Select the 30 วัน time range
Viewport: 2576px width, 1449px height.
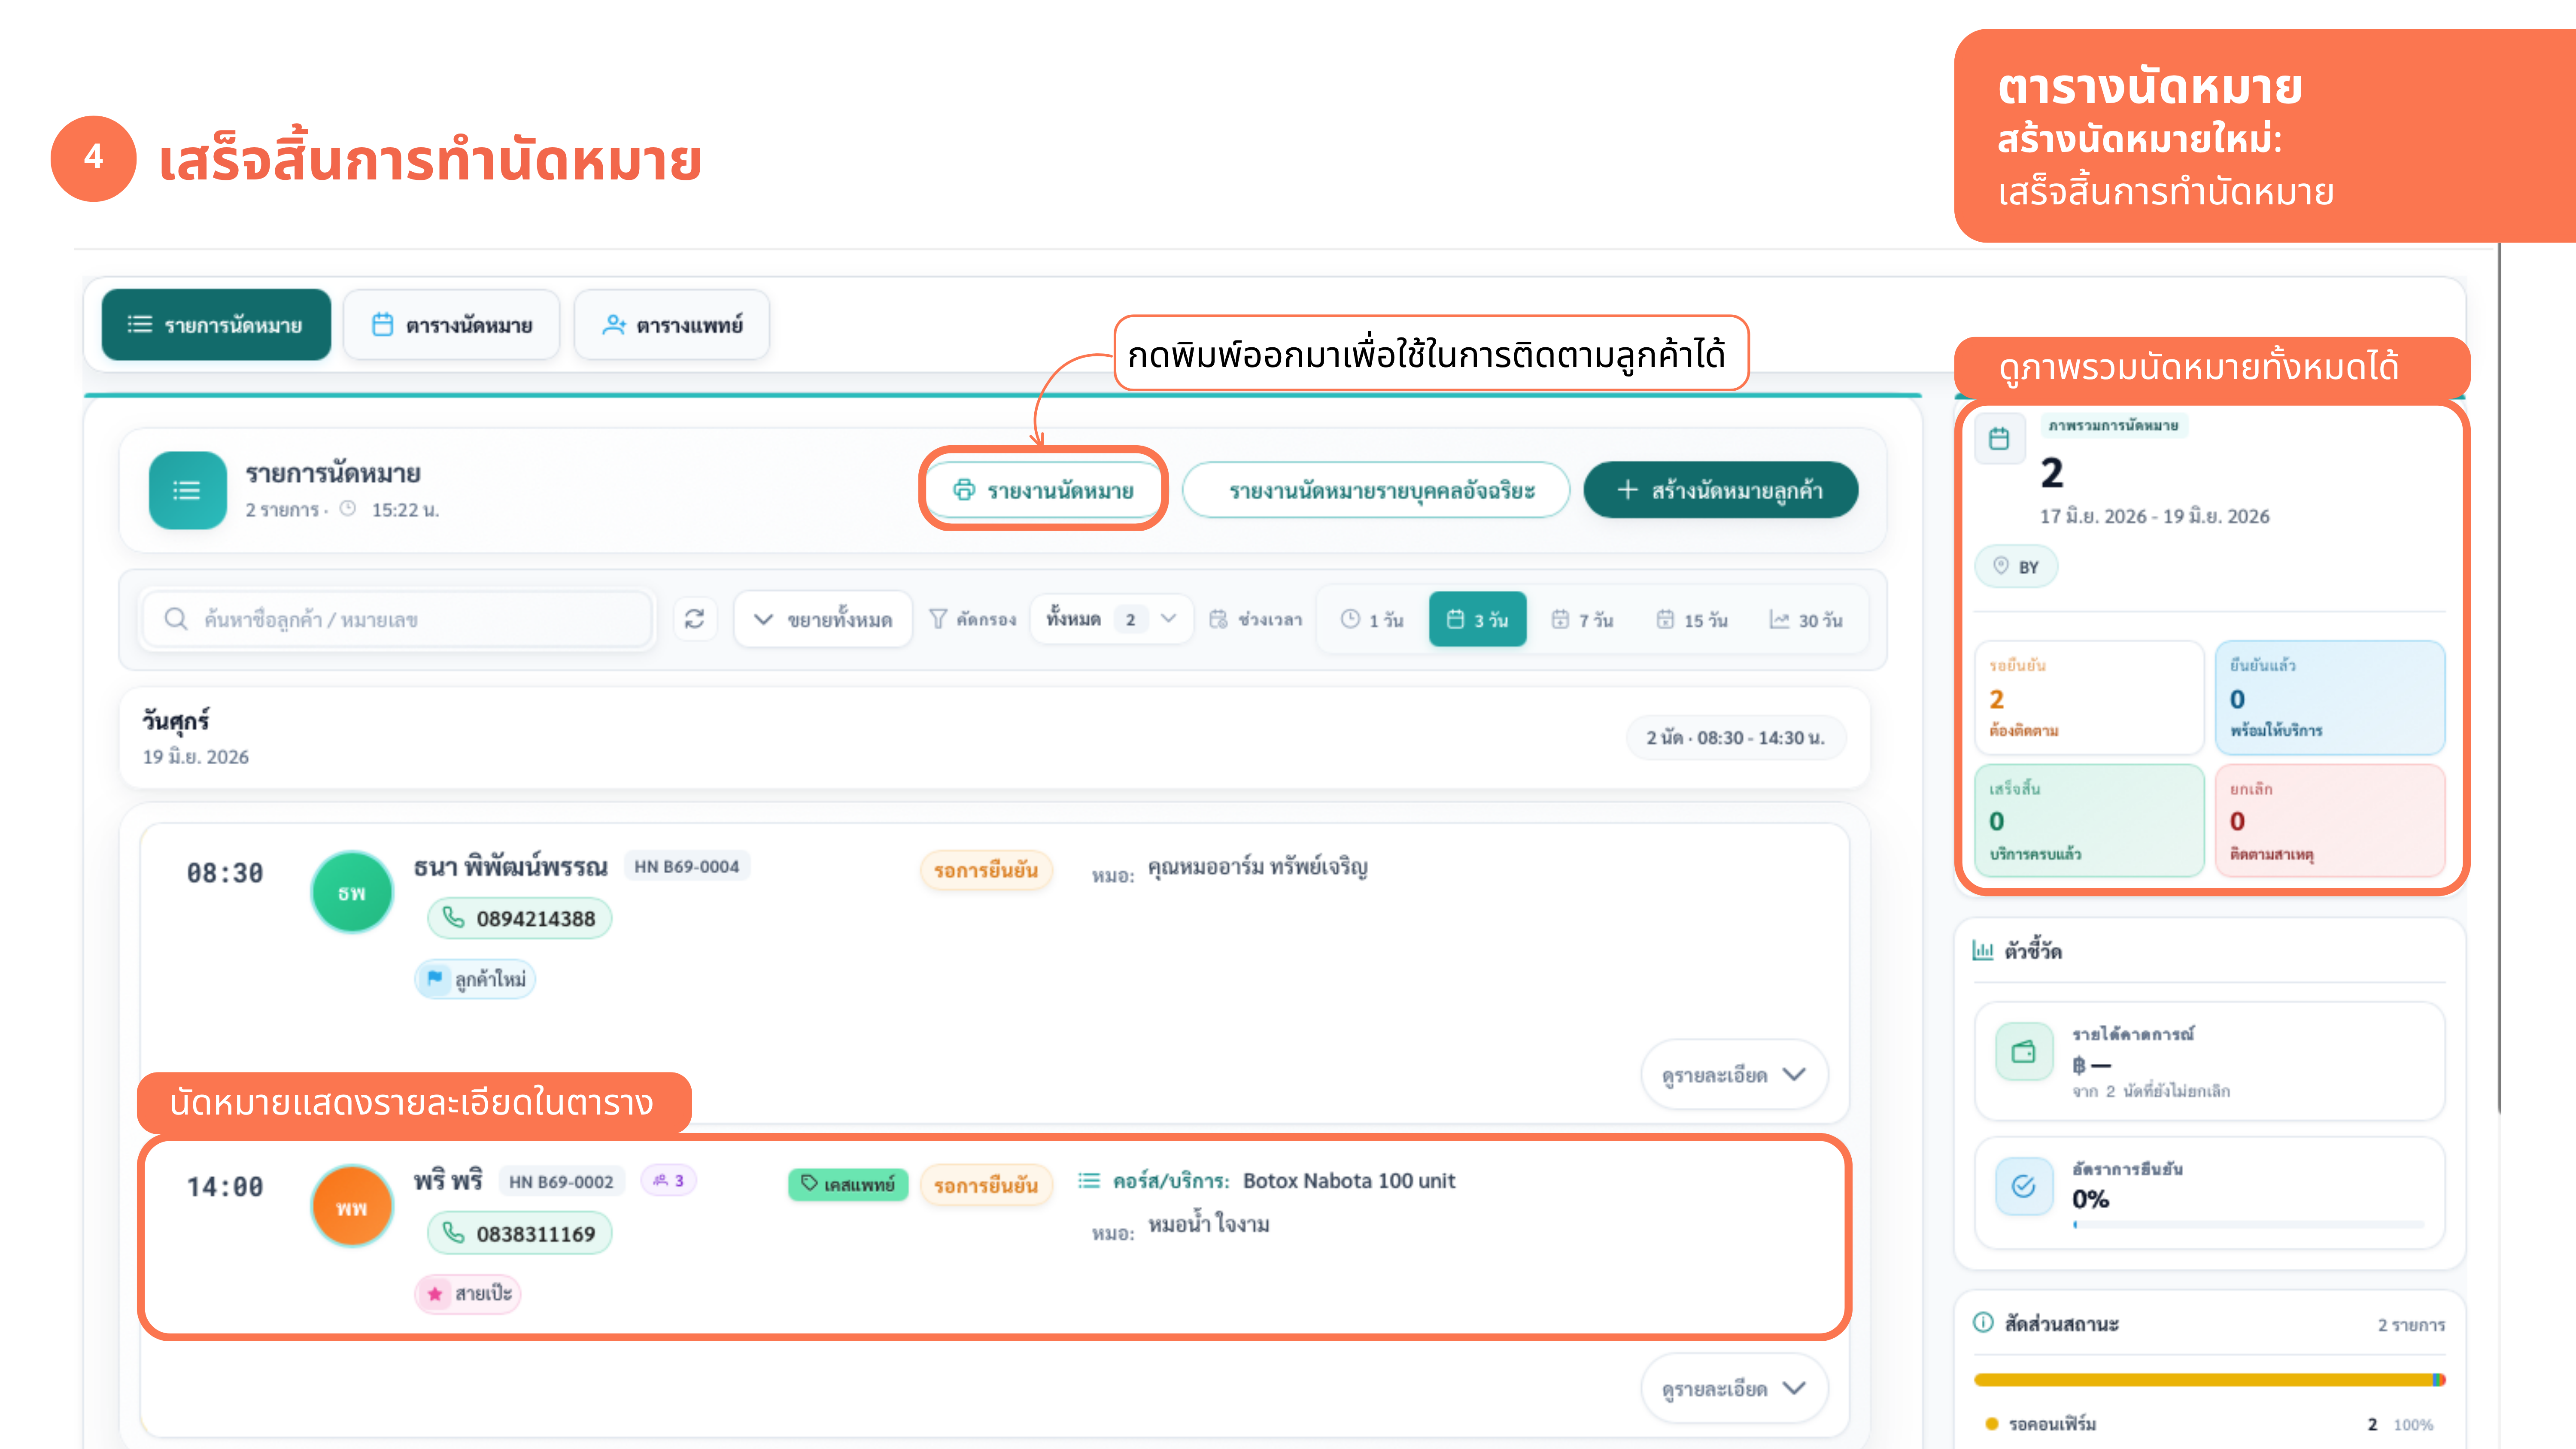click(x=1806, y=620)
